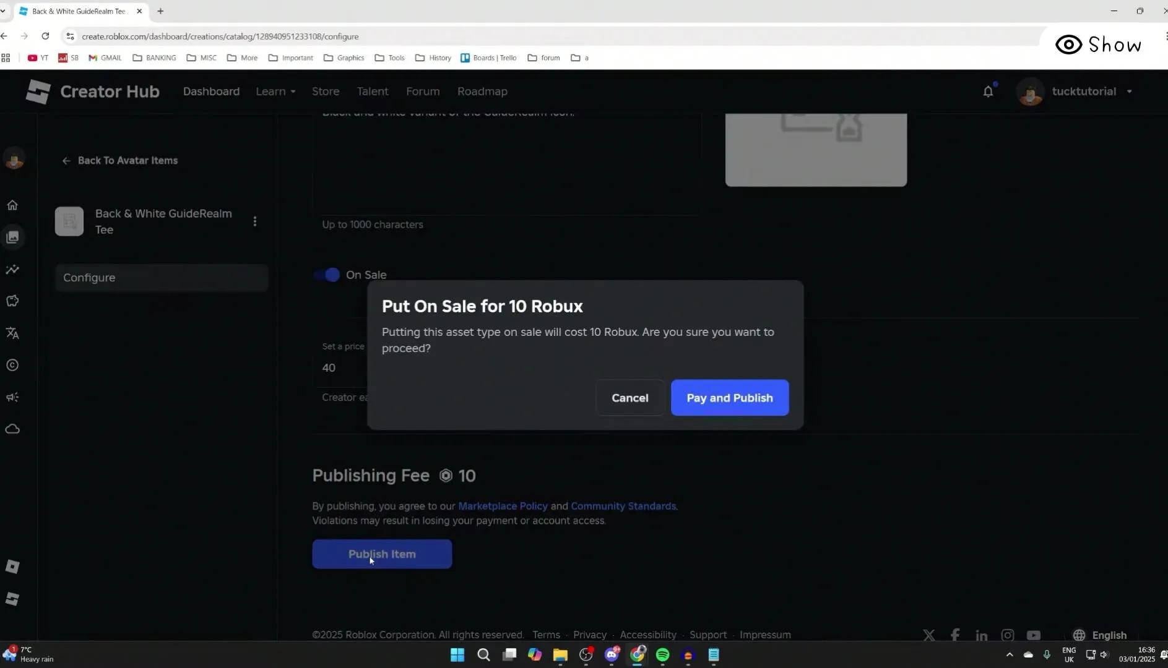This screenshot has height=668, width=1168.
Task: Confirm with Pay and Publish button
Action: coord(730,398)
